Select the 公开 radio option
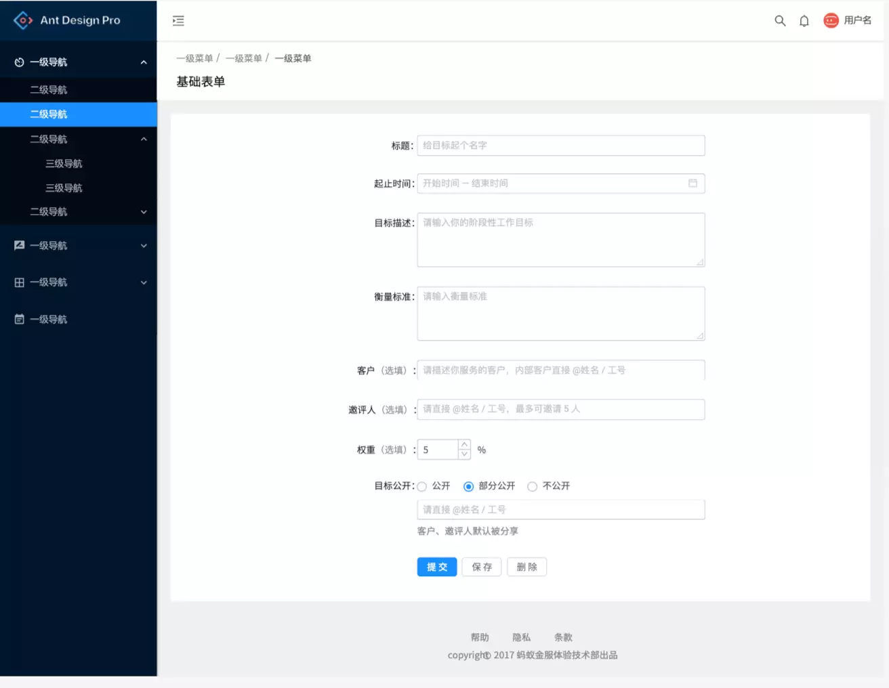This screenshot has width=889, height=688. 422,486
